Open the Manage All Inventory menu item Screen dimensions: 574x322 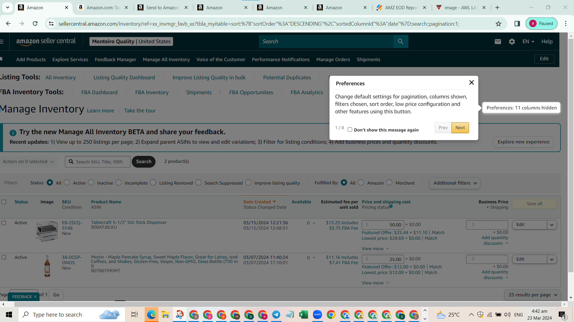pos(166,59)
